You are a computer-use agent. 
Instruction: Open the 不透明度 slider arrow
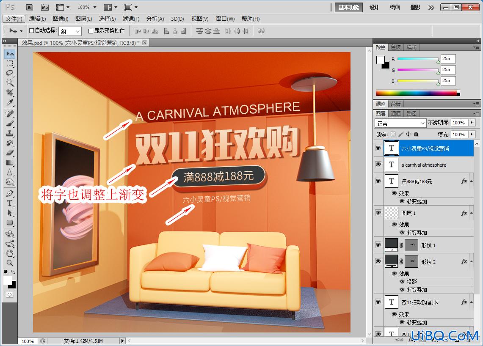tap(472, 123)
